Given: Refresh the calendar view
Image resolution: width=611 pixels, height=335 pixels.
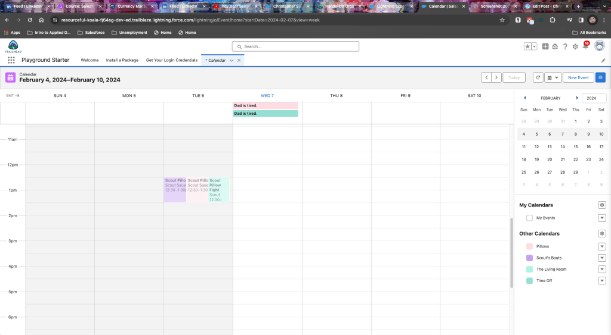Looking at the screenshot, I should pyautogui.click(x=538, y=77).
